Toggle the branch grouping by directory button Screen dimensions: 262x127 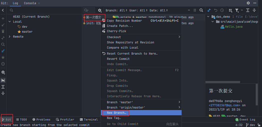[3, 80]
